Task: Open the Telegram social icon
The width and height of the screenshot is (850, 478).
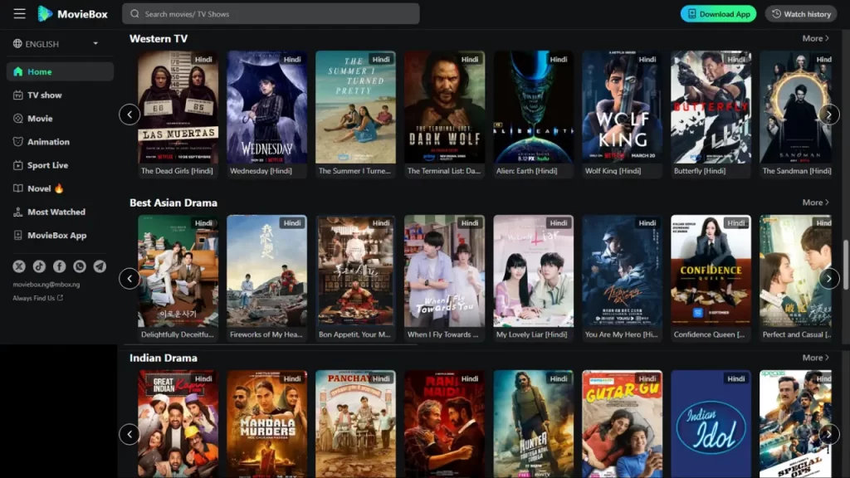Action: [100, 266]
